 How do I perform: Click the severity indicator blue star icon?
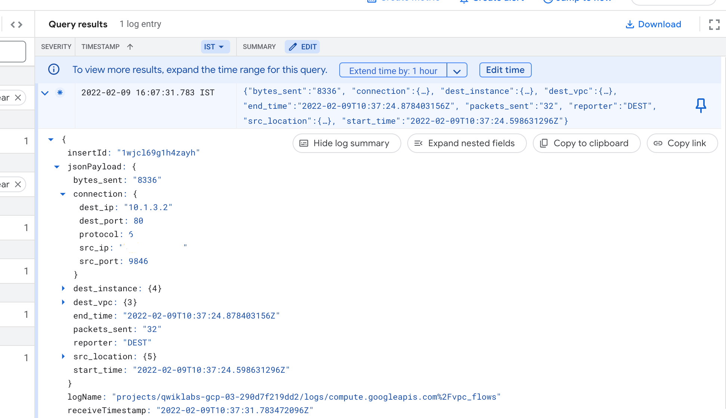coord(60,92)
